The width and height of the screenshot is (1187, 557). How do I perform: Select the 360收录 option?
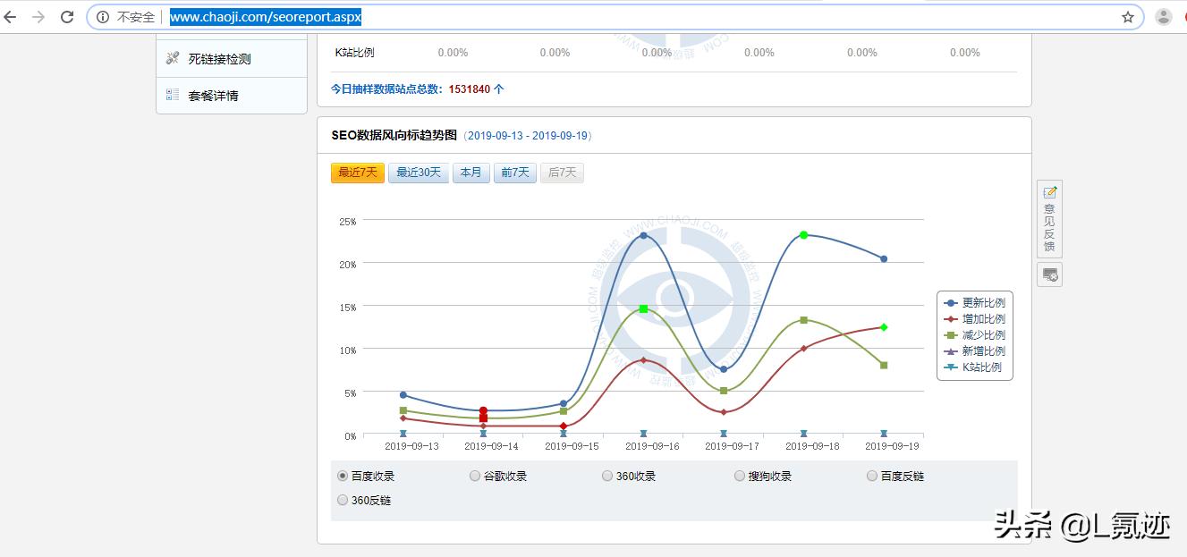[607, 476]
